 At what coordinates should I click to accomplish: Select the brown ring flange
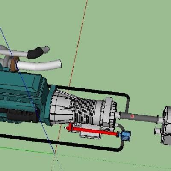click(x=14, y=64)
